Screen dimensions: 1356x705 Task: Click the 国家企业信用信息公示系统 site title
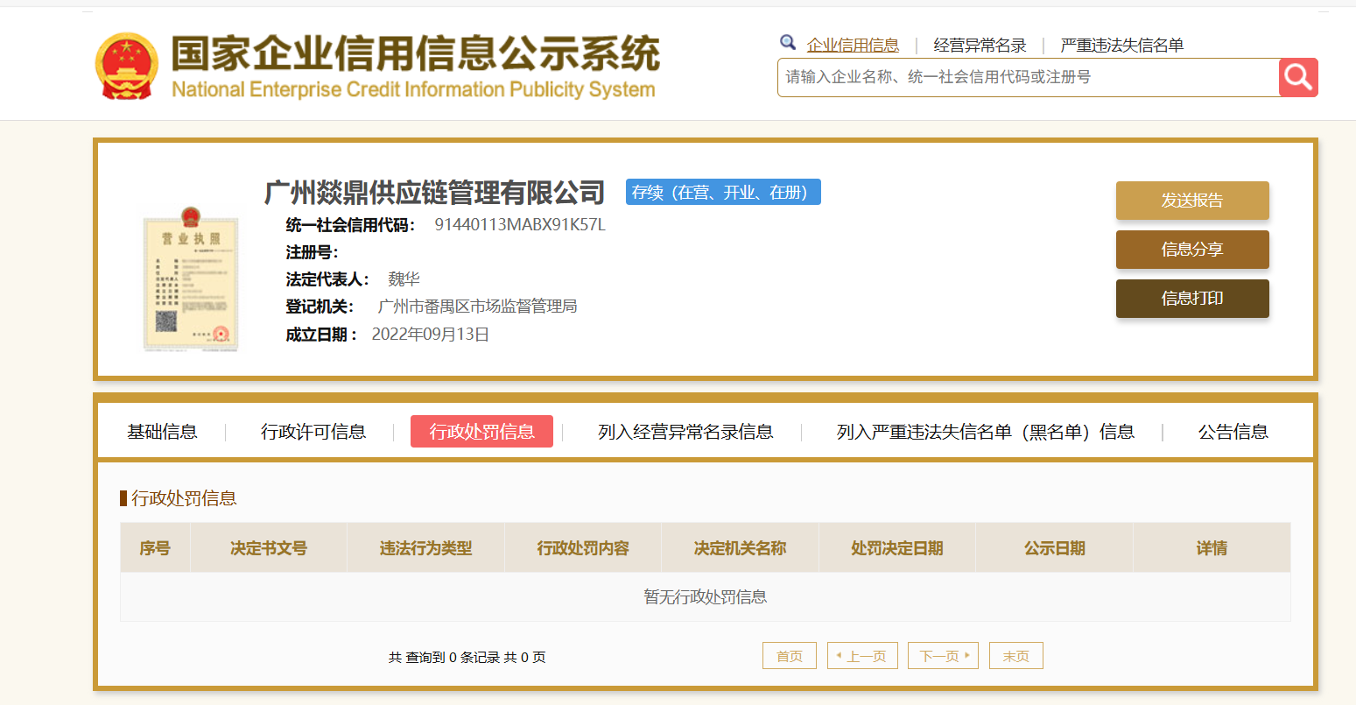point(415,53)
